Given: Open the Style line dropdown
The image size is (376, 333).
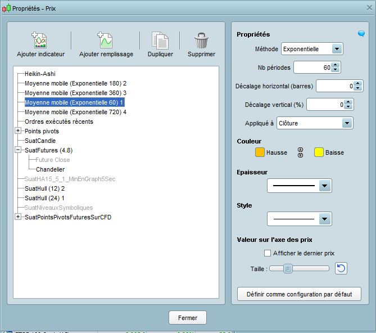Looking at the screenshot, I should (x=324, y=219).
